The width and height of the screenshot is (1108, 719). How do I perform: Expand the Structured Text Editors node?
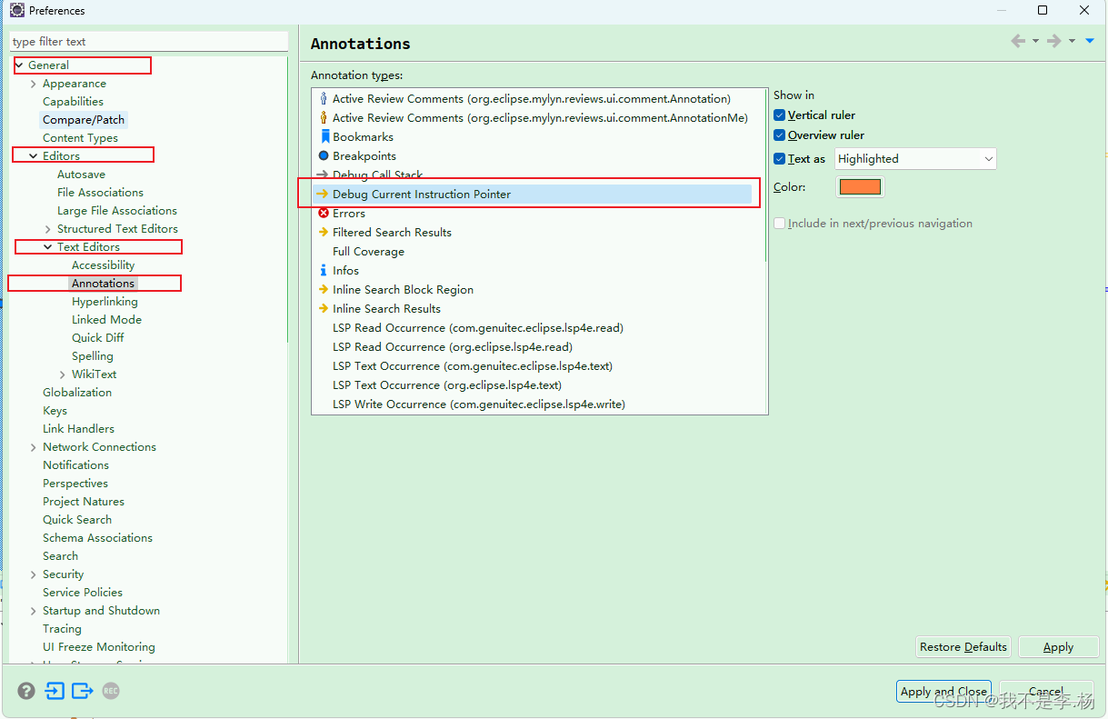point(48,229)
